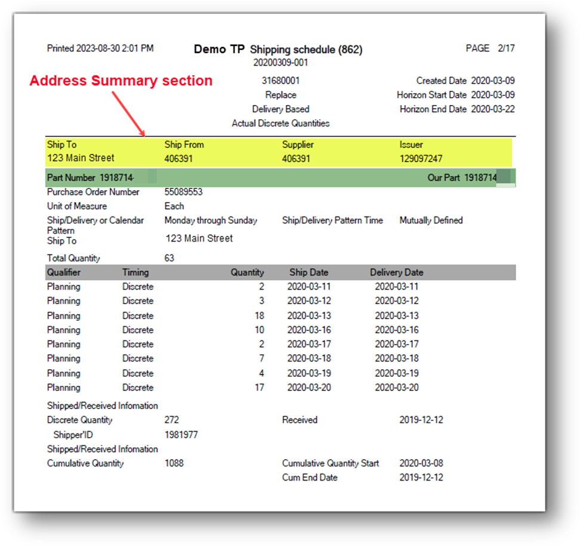Select Purchase Order Number value 55089553
580x545 pixels.
tap(183, 192)
